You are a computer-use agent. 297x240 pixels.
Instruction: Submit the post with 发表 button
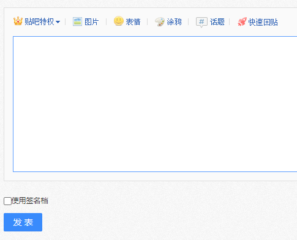point(23,222)
